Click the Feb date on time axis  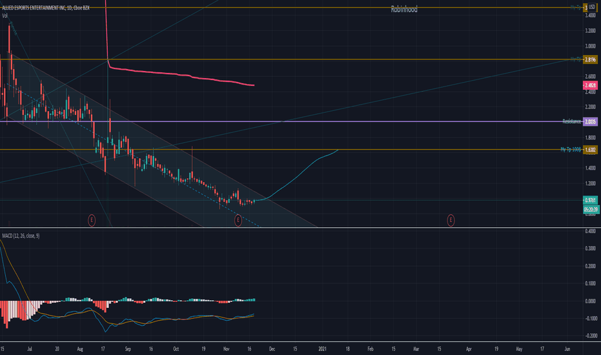[370, 349]
